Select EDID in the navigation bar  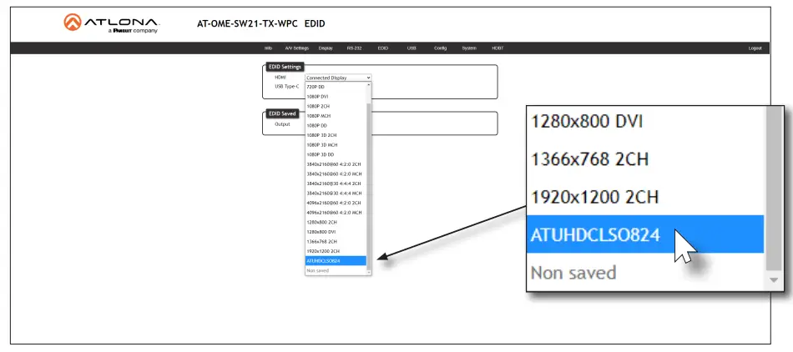tap(383, 48)
